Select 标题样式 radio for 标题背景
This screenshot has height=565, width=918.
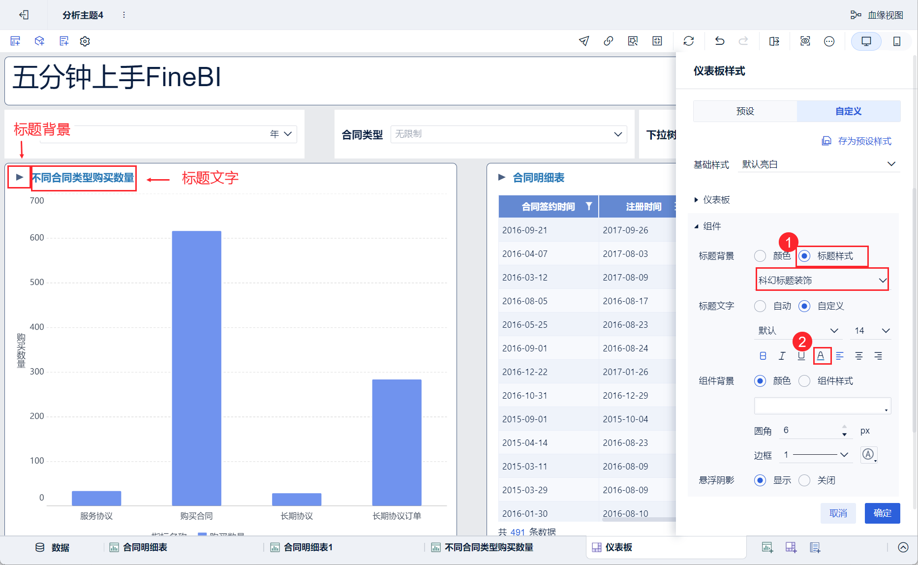click(x=805, y=256)
